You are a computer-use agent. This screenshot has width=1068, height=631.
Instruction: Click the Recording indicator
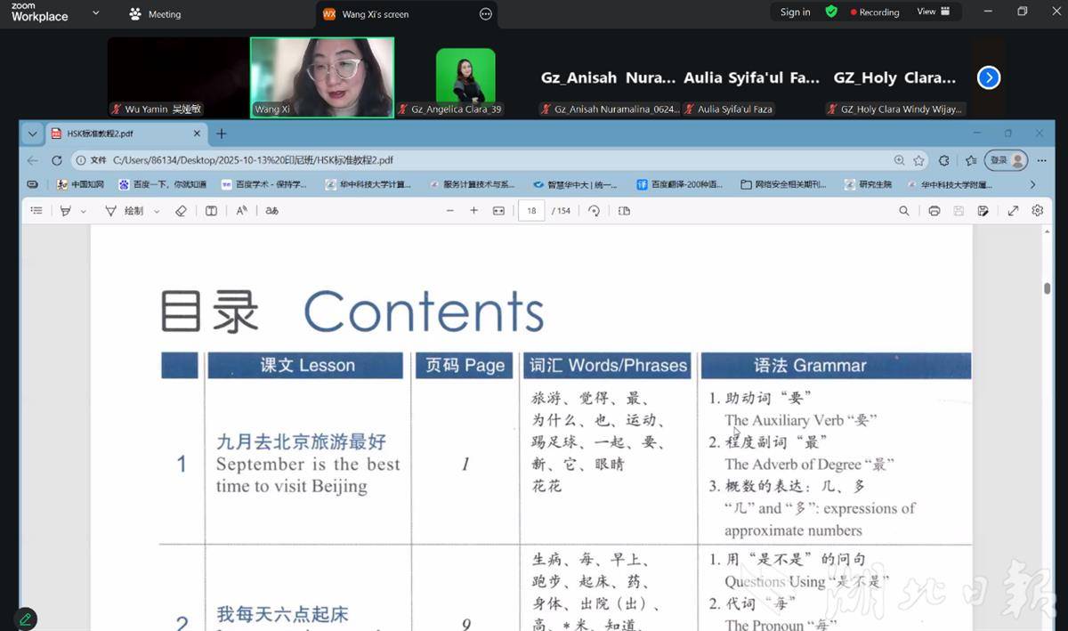pos(875,12)
